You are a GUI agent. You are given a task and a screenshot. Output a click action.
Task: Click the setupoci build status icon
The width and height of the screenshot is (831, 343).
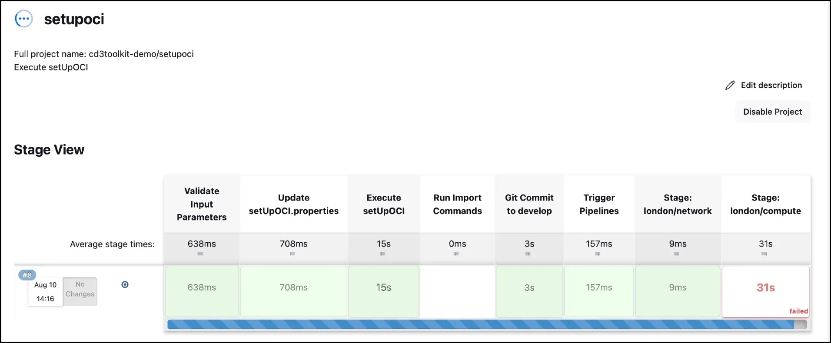click(23, 19)
